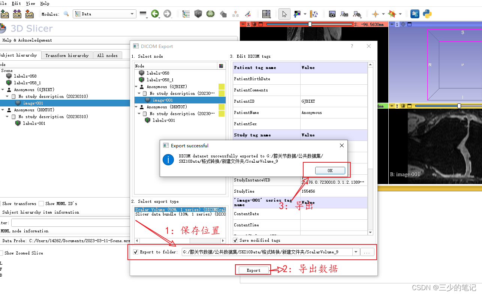
Task: Click yellow swatch beside Anonymous (GJBIKT)
Action: point(221,87)
